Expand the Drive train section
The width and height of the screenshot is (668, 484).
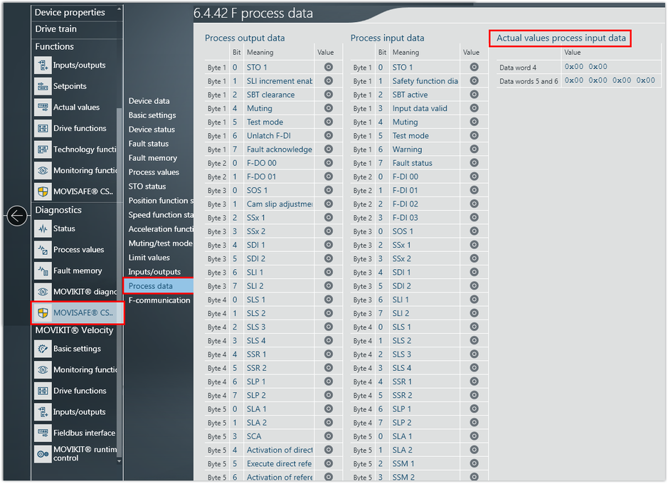coord(56,29)
